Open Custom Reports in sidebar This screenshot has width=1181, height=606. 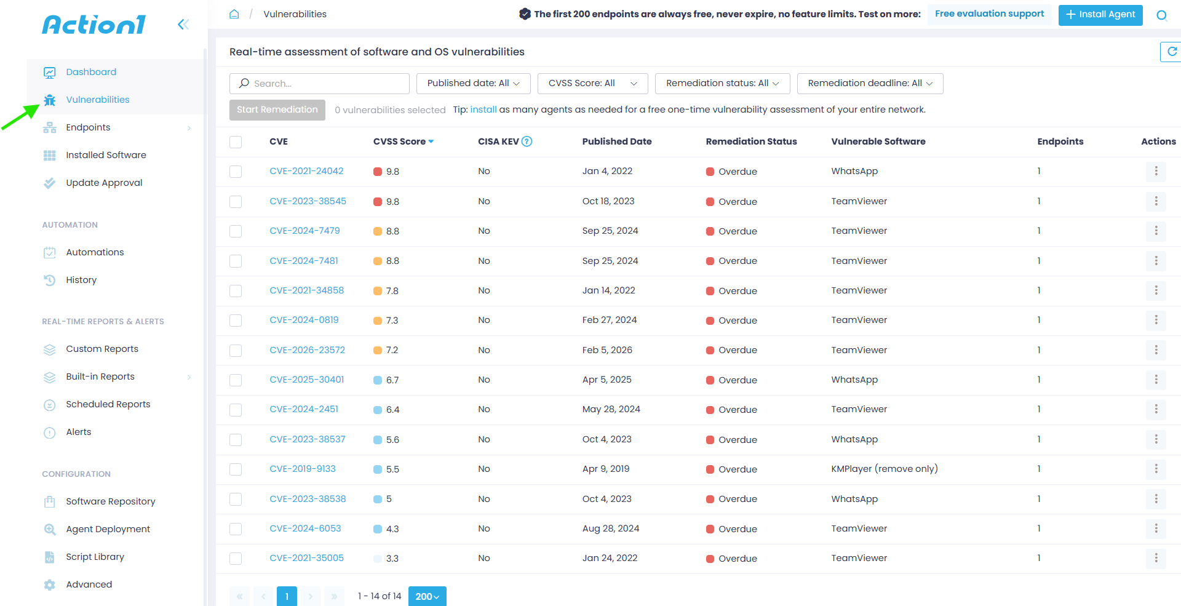click(102, 349)
